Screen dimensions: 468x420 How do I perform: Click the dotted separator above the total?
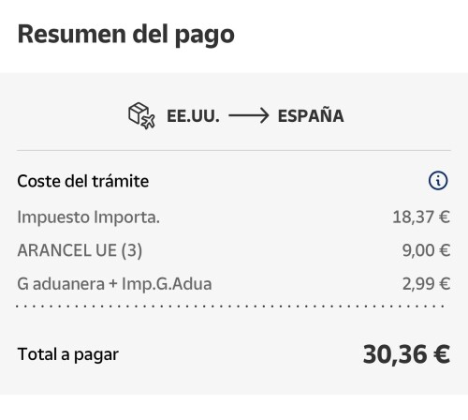click(230, 307)
